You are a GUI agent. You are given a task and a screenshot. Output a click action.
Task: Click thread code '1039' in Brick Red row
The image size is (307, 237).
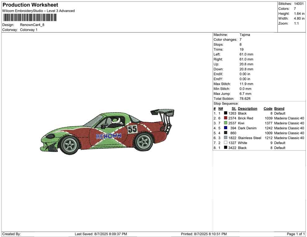pos(269,118)
